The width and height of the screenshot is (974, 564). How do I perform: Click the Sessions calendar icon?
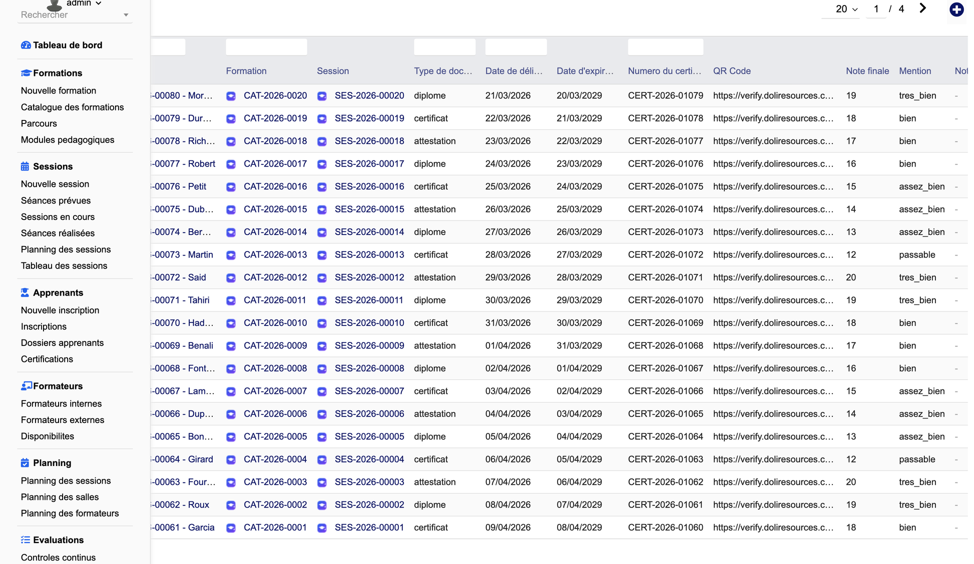tap(25, 166)
